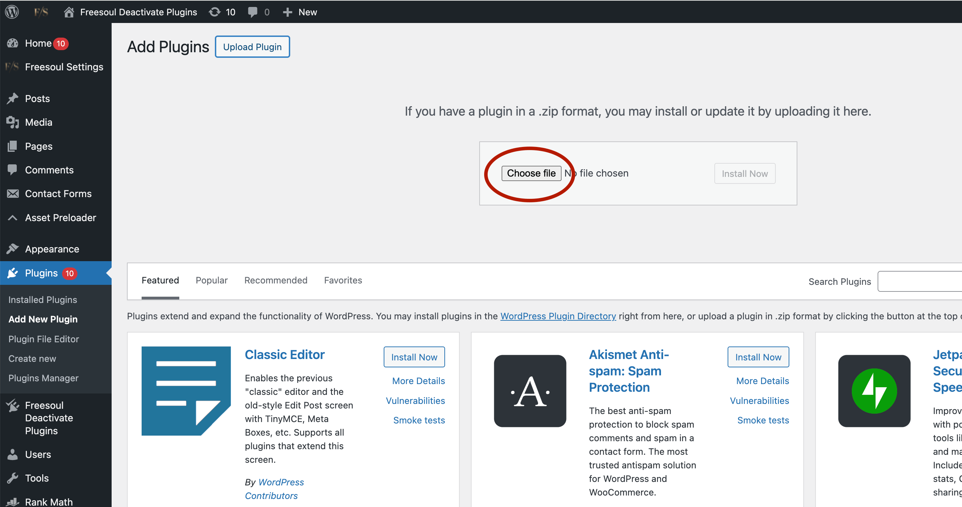962x507 pixels.
Task: Click Install Now in the upload box
Action: [x=745, y=173]
